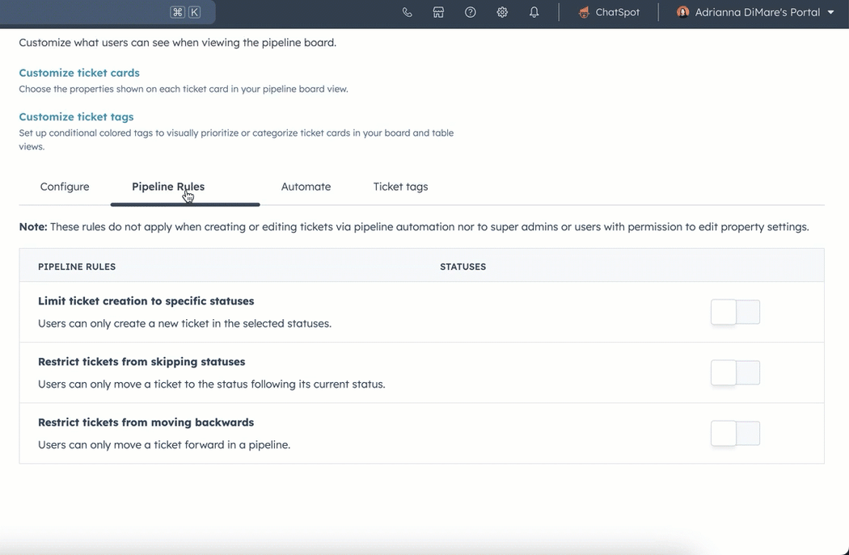View notifications using the bell icon

click(x=533, y=12)
